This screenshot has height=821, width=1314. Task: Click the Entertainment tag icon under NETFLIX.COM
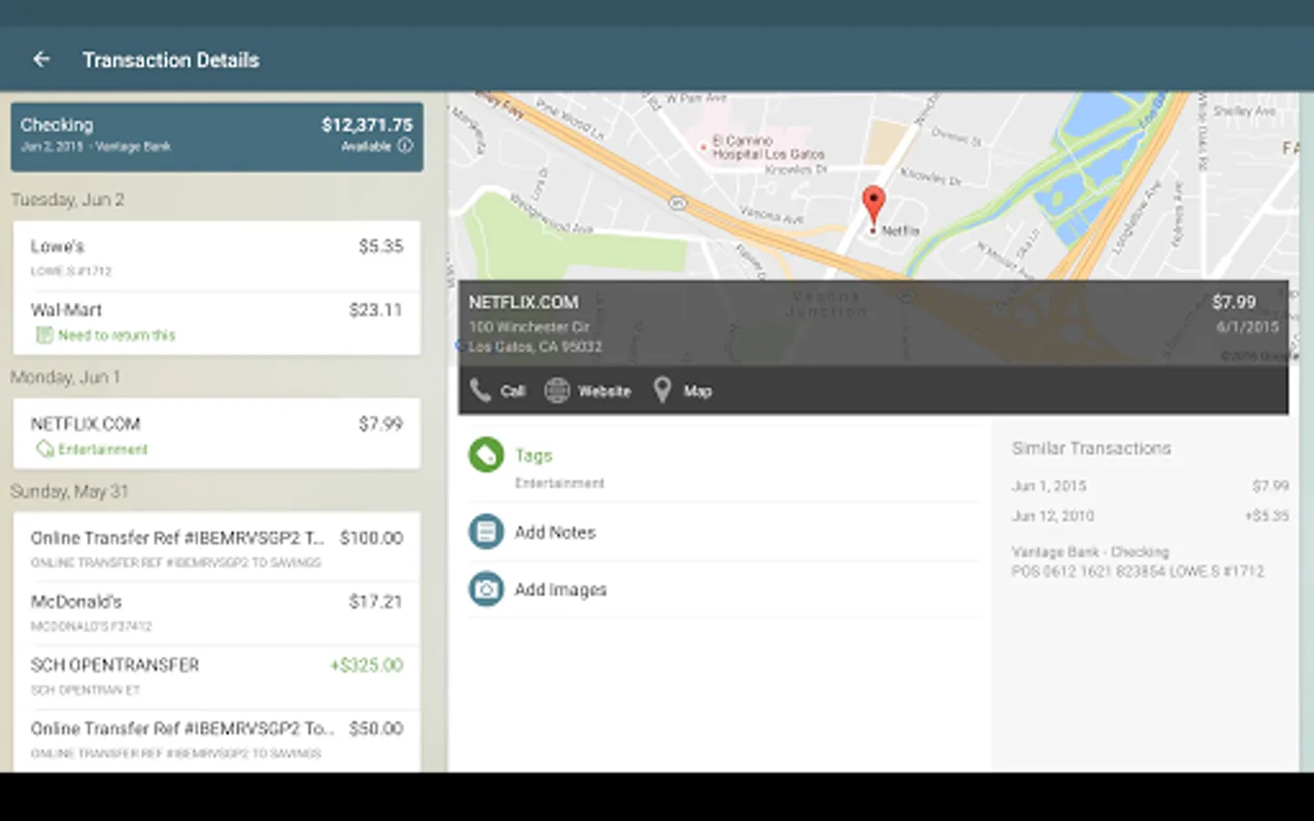coord(45,449)
